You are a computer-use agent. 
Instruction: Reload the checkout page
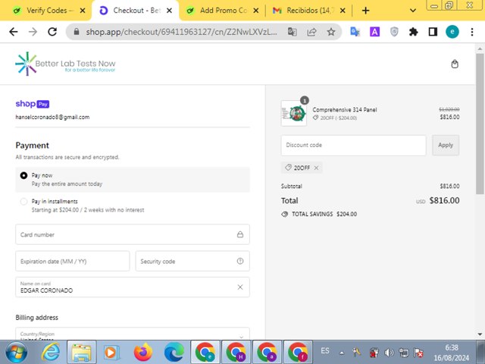point(52,32)
